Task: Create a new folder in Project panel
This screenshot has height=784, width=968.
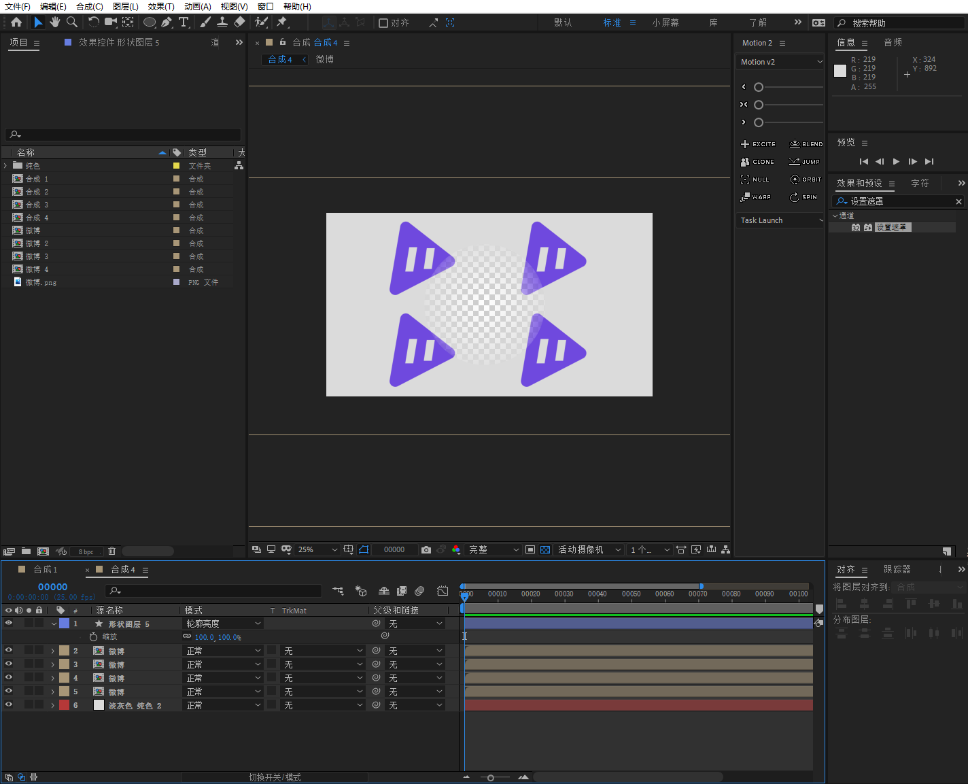Action: pos(26,551)
